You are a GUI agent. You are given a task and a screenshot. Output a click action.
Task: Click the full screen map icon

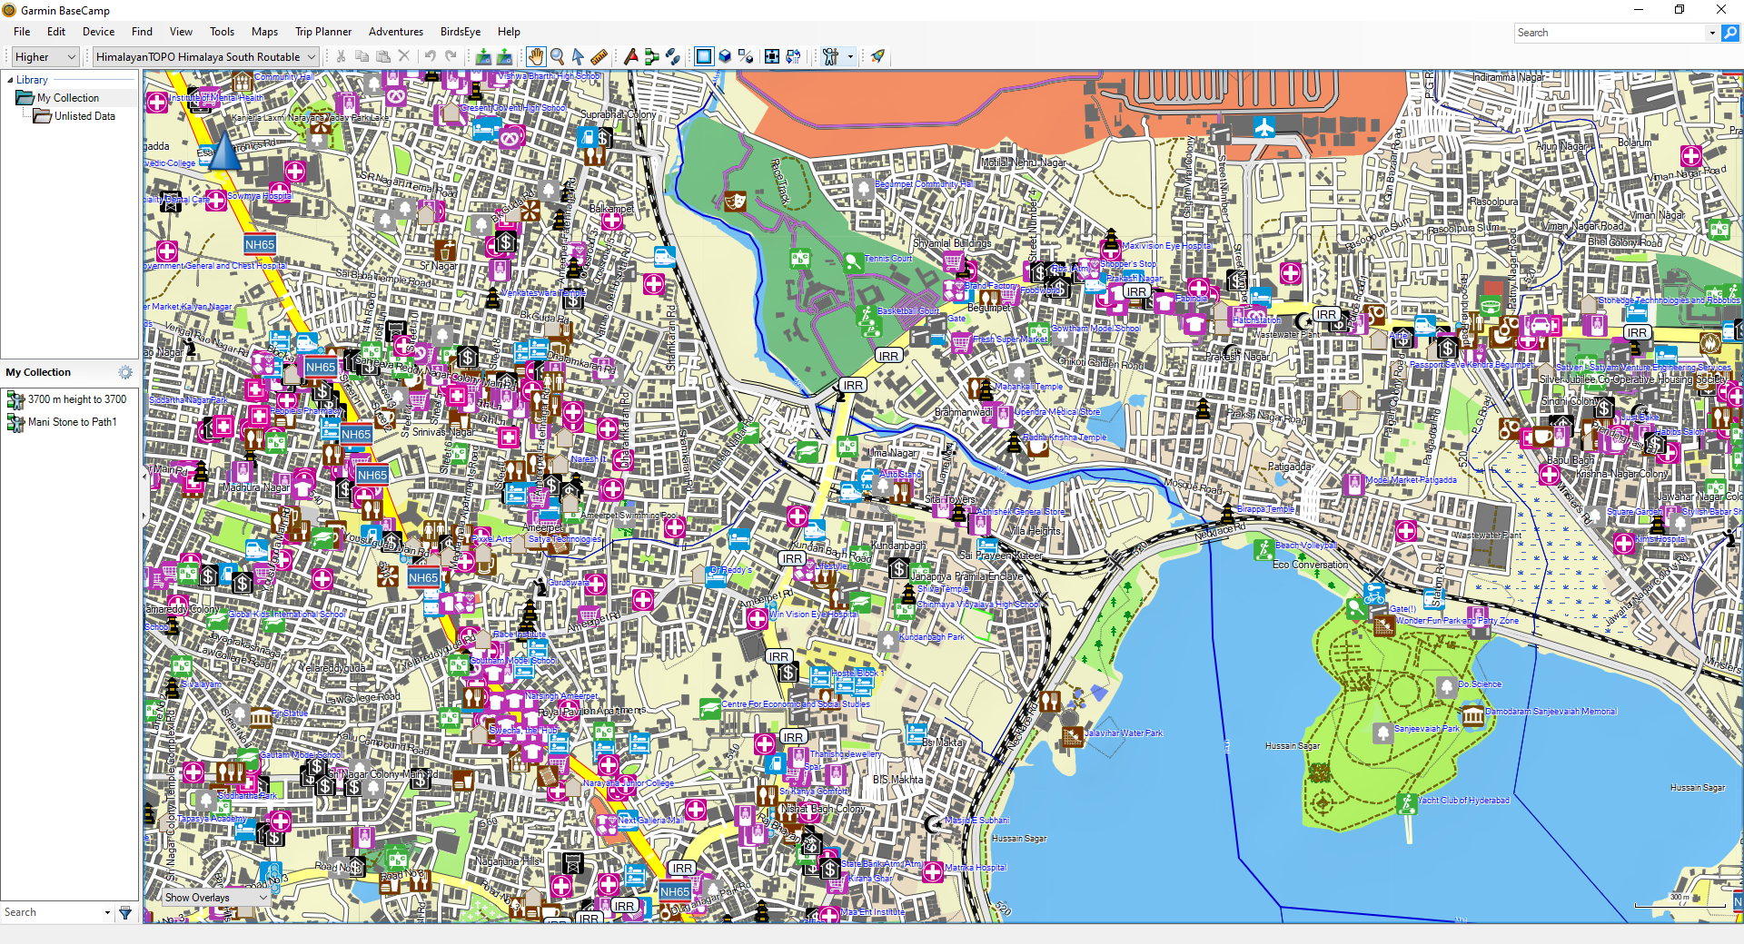pyautogui.click(x=772, y=56)
